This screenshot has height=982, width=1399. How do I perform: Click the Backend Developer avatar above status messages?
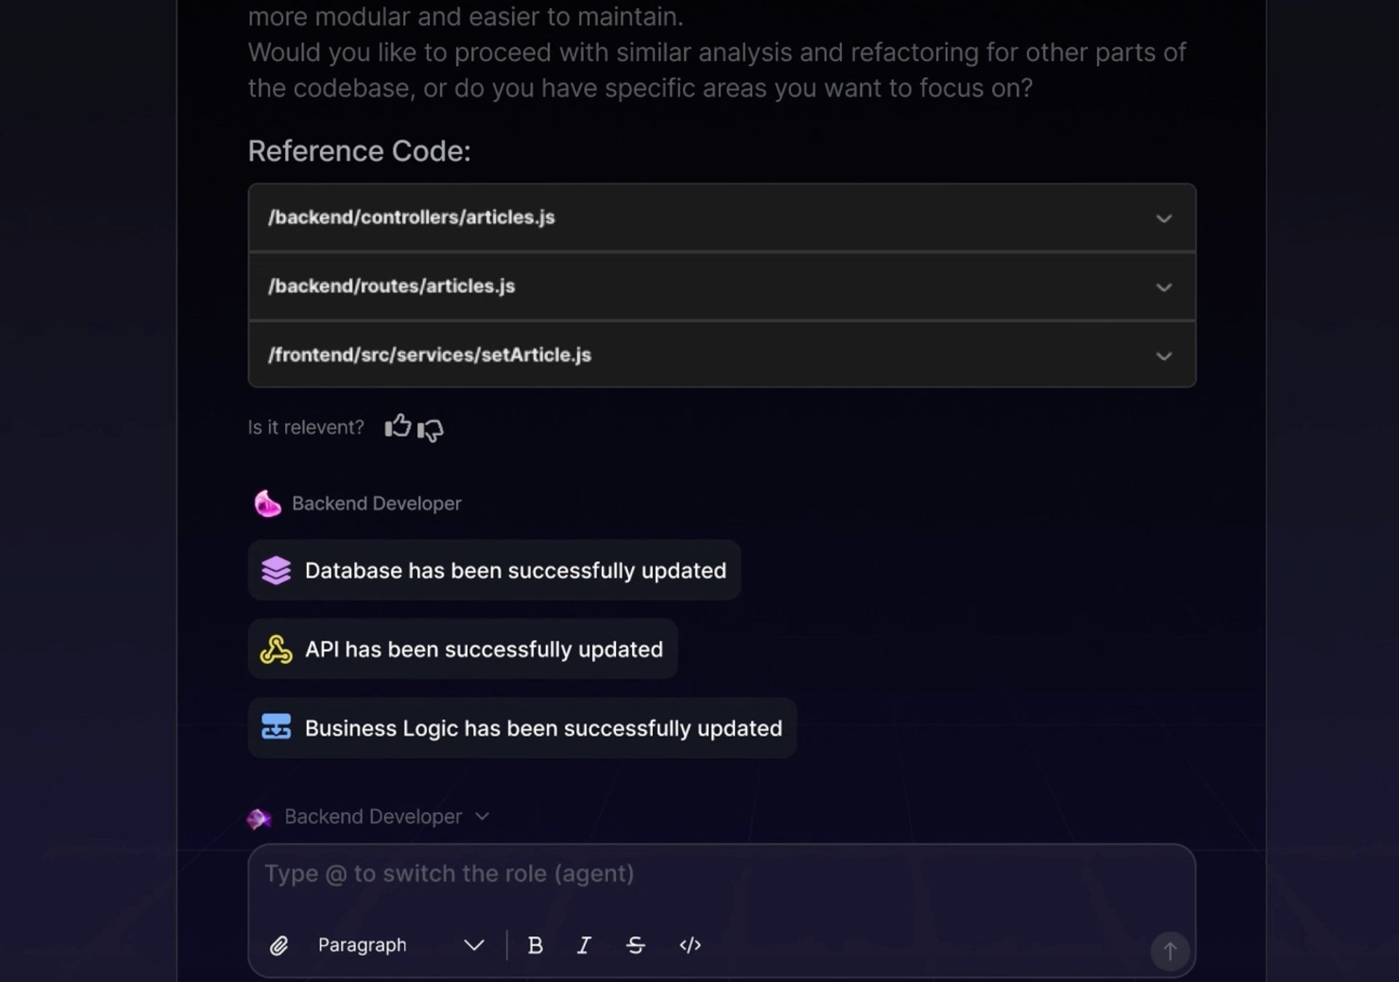268,503
